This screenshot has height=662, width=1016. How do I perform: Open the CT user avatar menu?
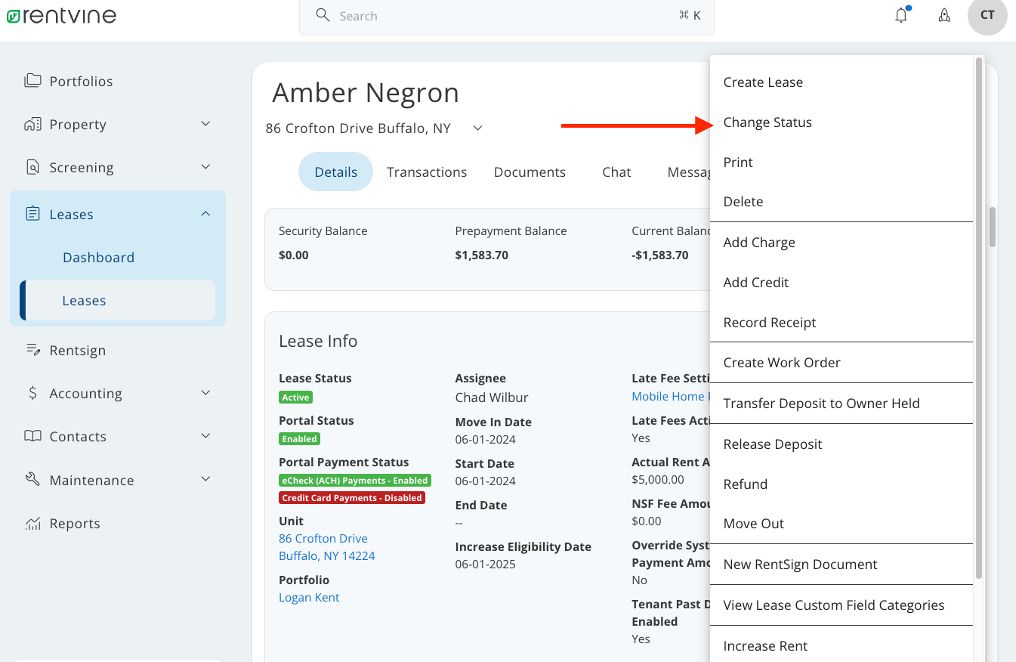[987, 15]
